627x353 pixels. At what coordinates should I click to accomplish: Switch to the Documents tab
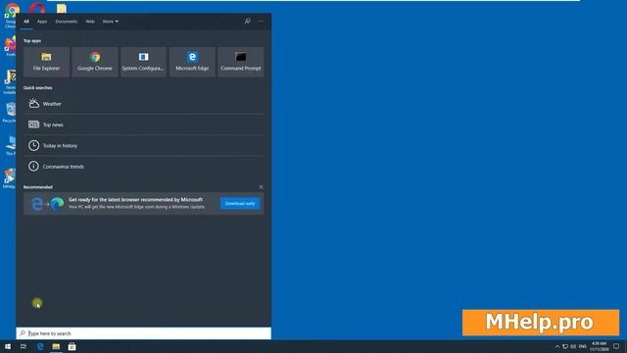pyautogui.click(x=67, y=22)
